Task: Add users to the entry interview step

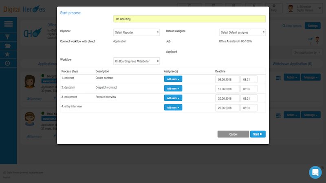Action: click(x=173, y=107)
